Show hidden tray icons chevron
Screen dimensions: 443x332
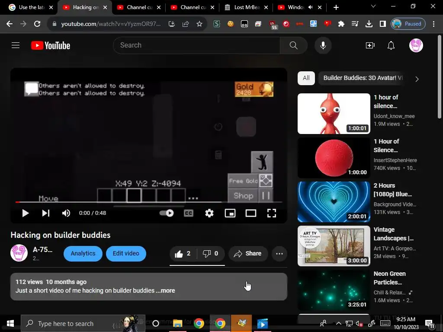[338, 323]
